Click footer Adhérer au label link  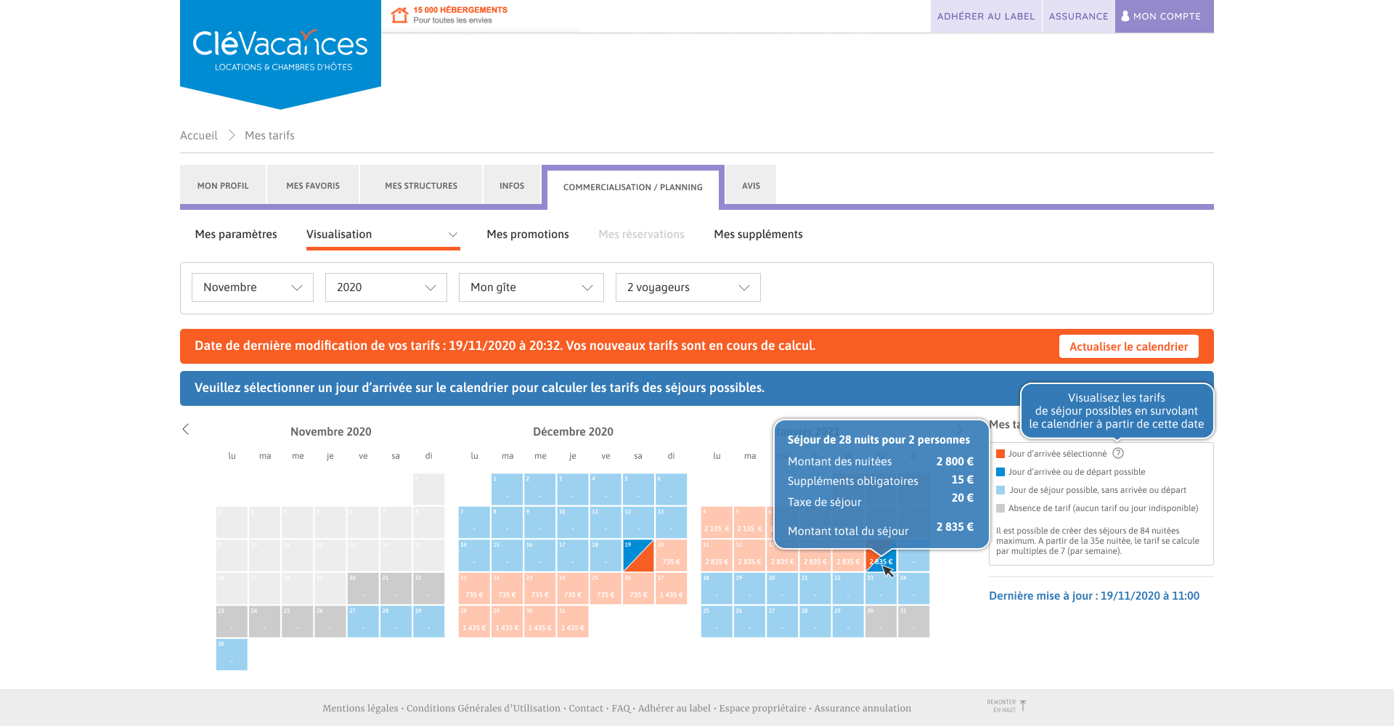tap(674, 708)
